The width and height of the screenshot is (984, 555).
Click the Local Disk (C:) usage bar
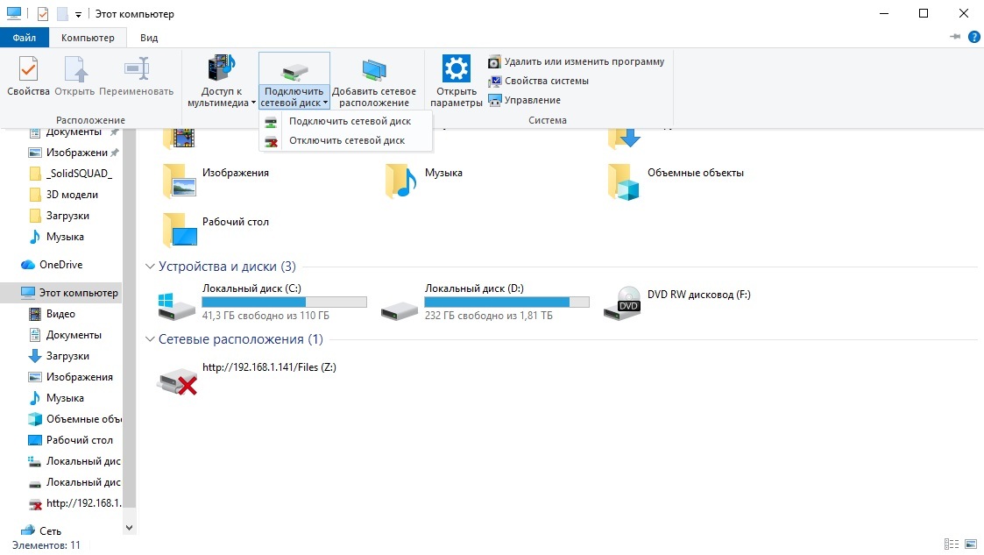284,302
